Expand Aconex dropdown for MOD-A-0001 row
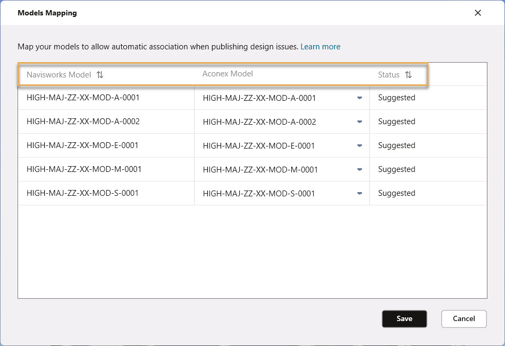This screenshot has width=505, height=346. 359,98
